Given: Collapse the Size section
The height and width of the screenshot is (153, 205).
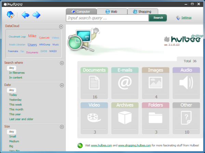Looking at the screenshot, I should click(x=62, y=127).
